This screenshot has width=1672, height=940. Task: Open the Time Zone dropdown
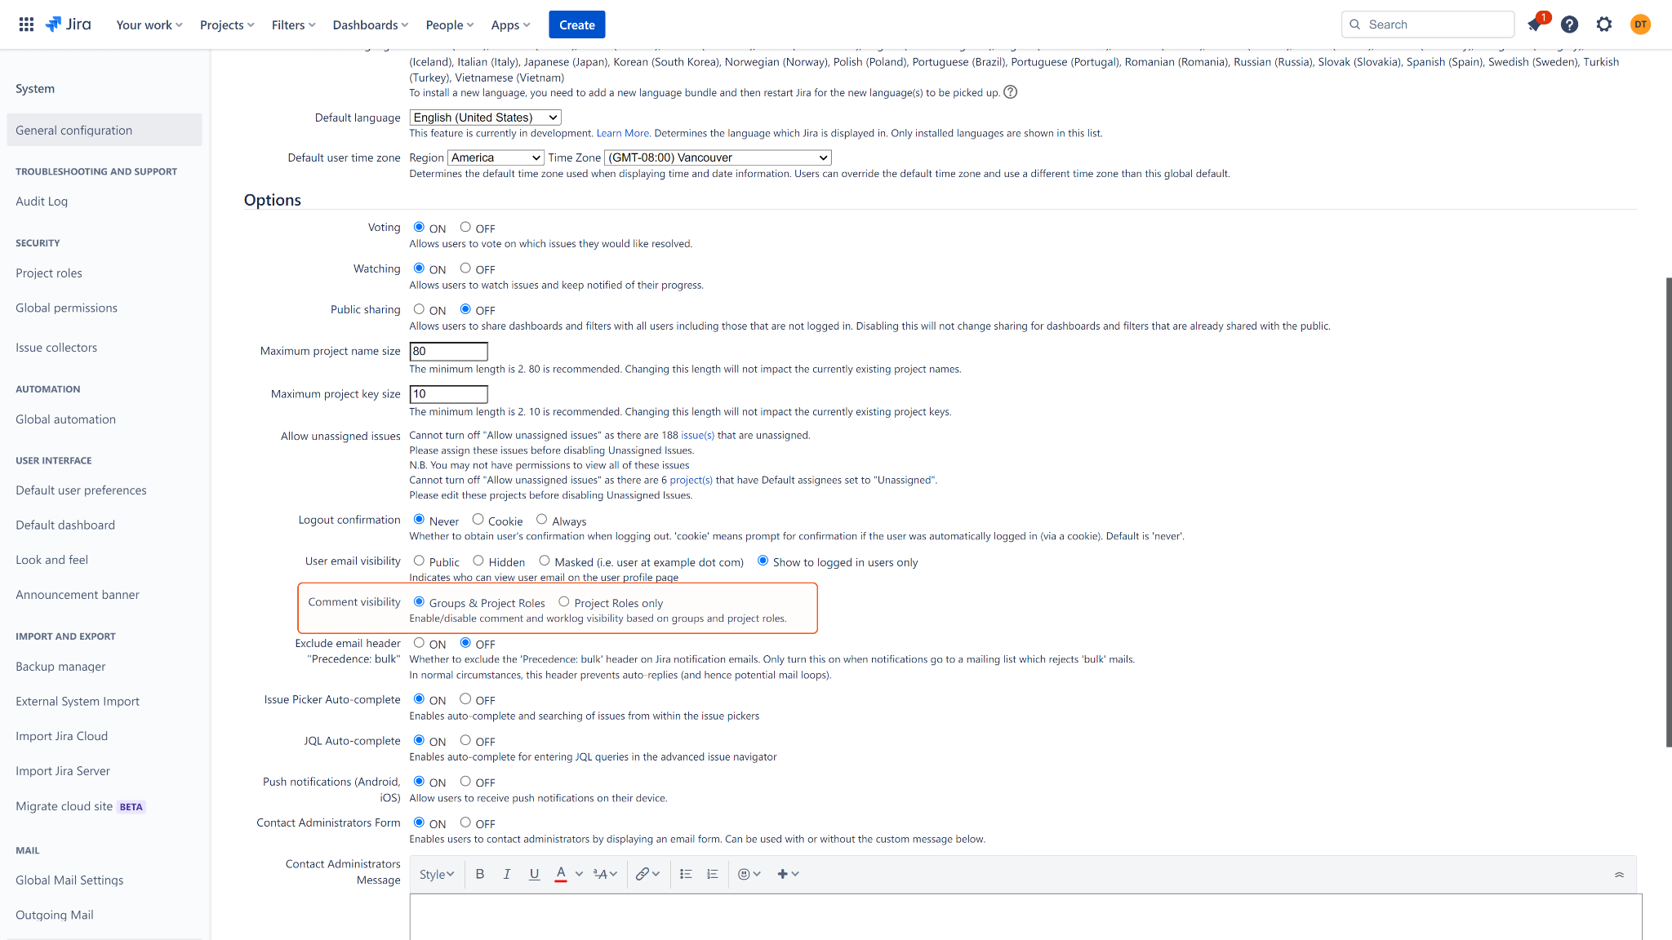(718, 157)
